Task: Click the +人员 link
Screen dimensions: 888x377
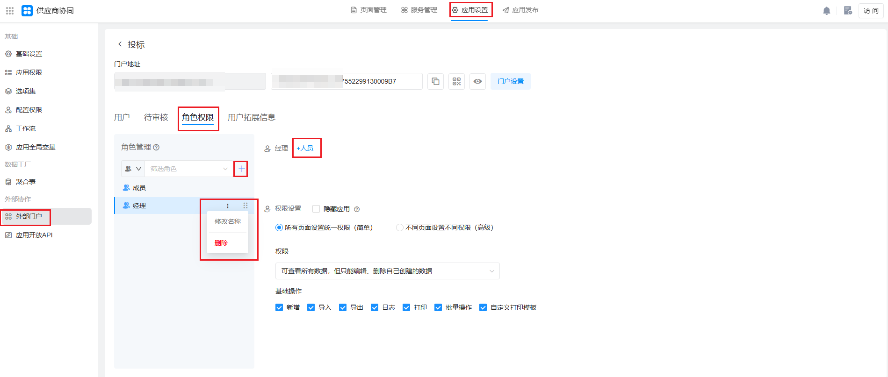Action: point(305,148)
